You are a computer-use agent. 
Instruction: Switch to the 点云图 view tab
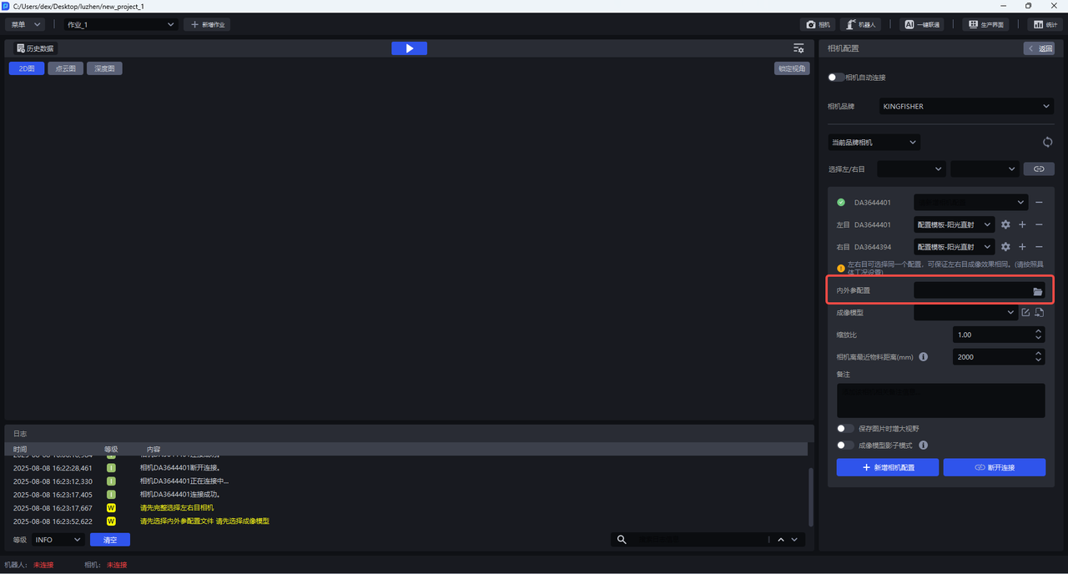65,68
